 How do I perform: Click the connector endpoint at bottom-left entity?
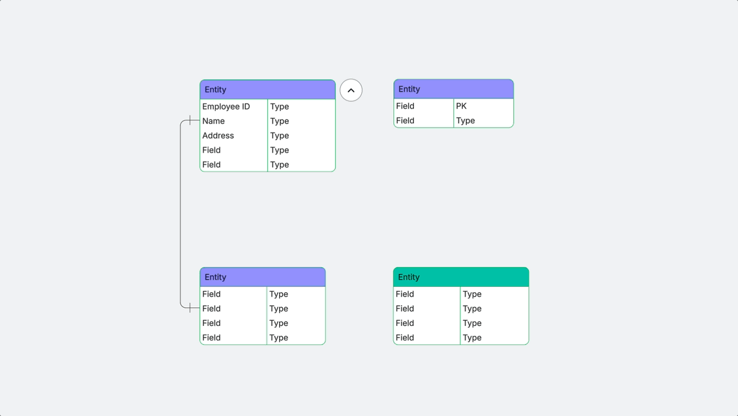pos(190,308)
